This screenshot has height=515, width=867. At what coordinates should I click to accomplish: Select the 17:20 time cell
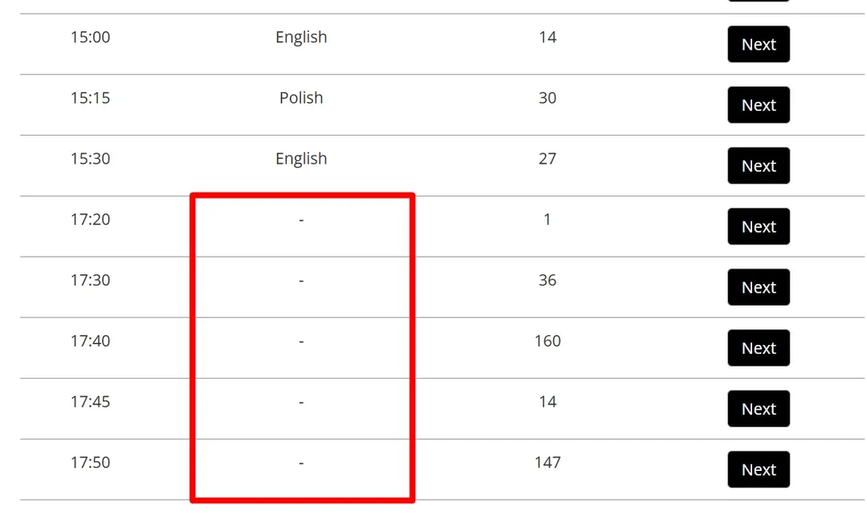90,219
